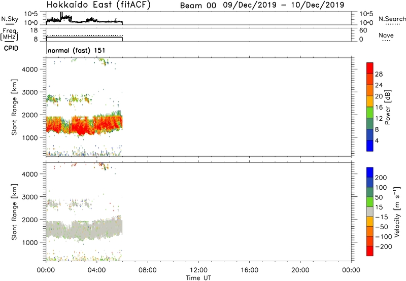Image resolution: width=406 pixels, height=281 pixels.
Task: Click the '4' power colorbar tick label
Action: tap(377, 140)
